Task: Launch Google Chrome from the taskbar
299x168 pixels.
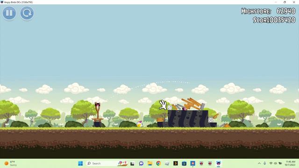Action: [158, 163]
